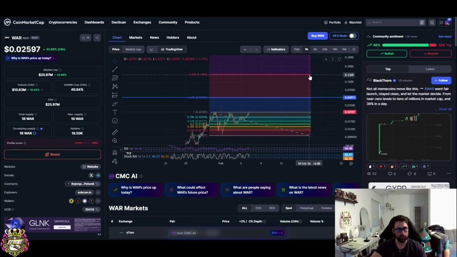Viewport: 457px width, 257px height.
Task: Open WAR X (Twitter) social link
Action: pos(91,175)
